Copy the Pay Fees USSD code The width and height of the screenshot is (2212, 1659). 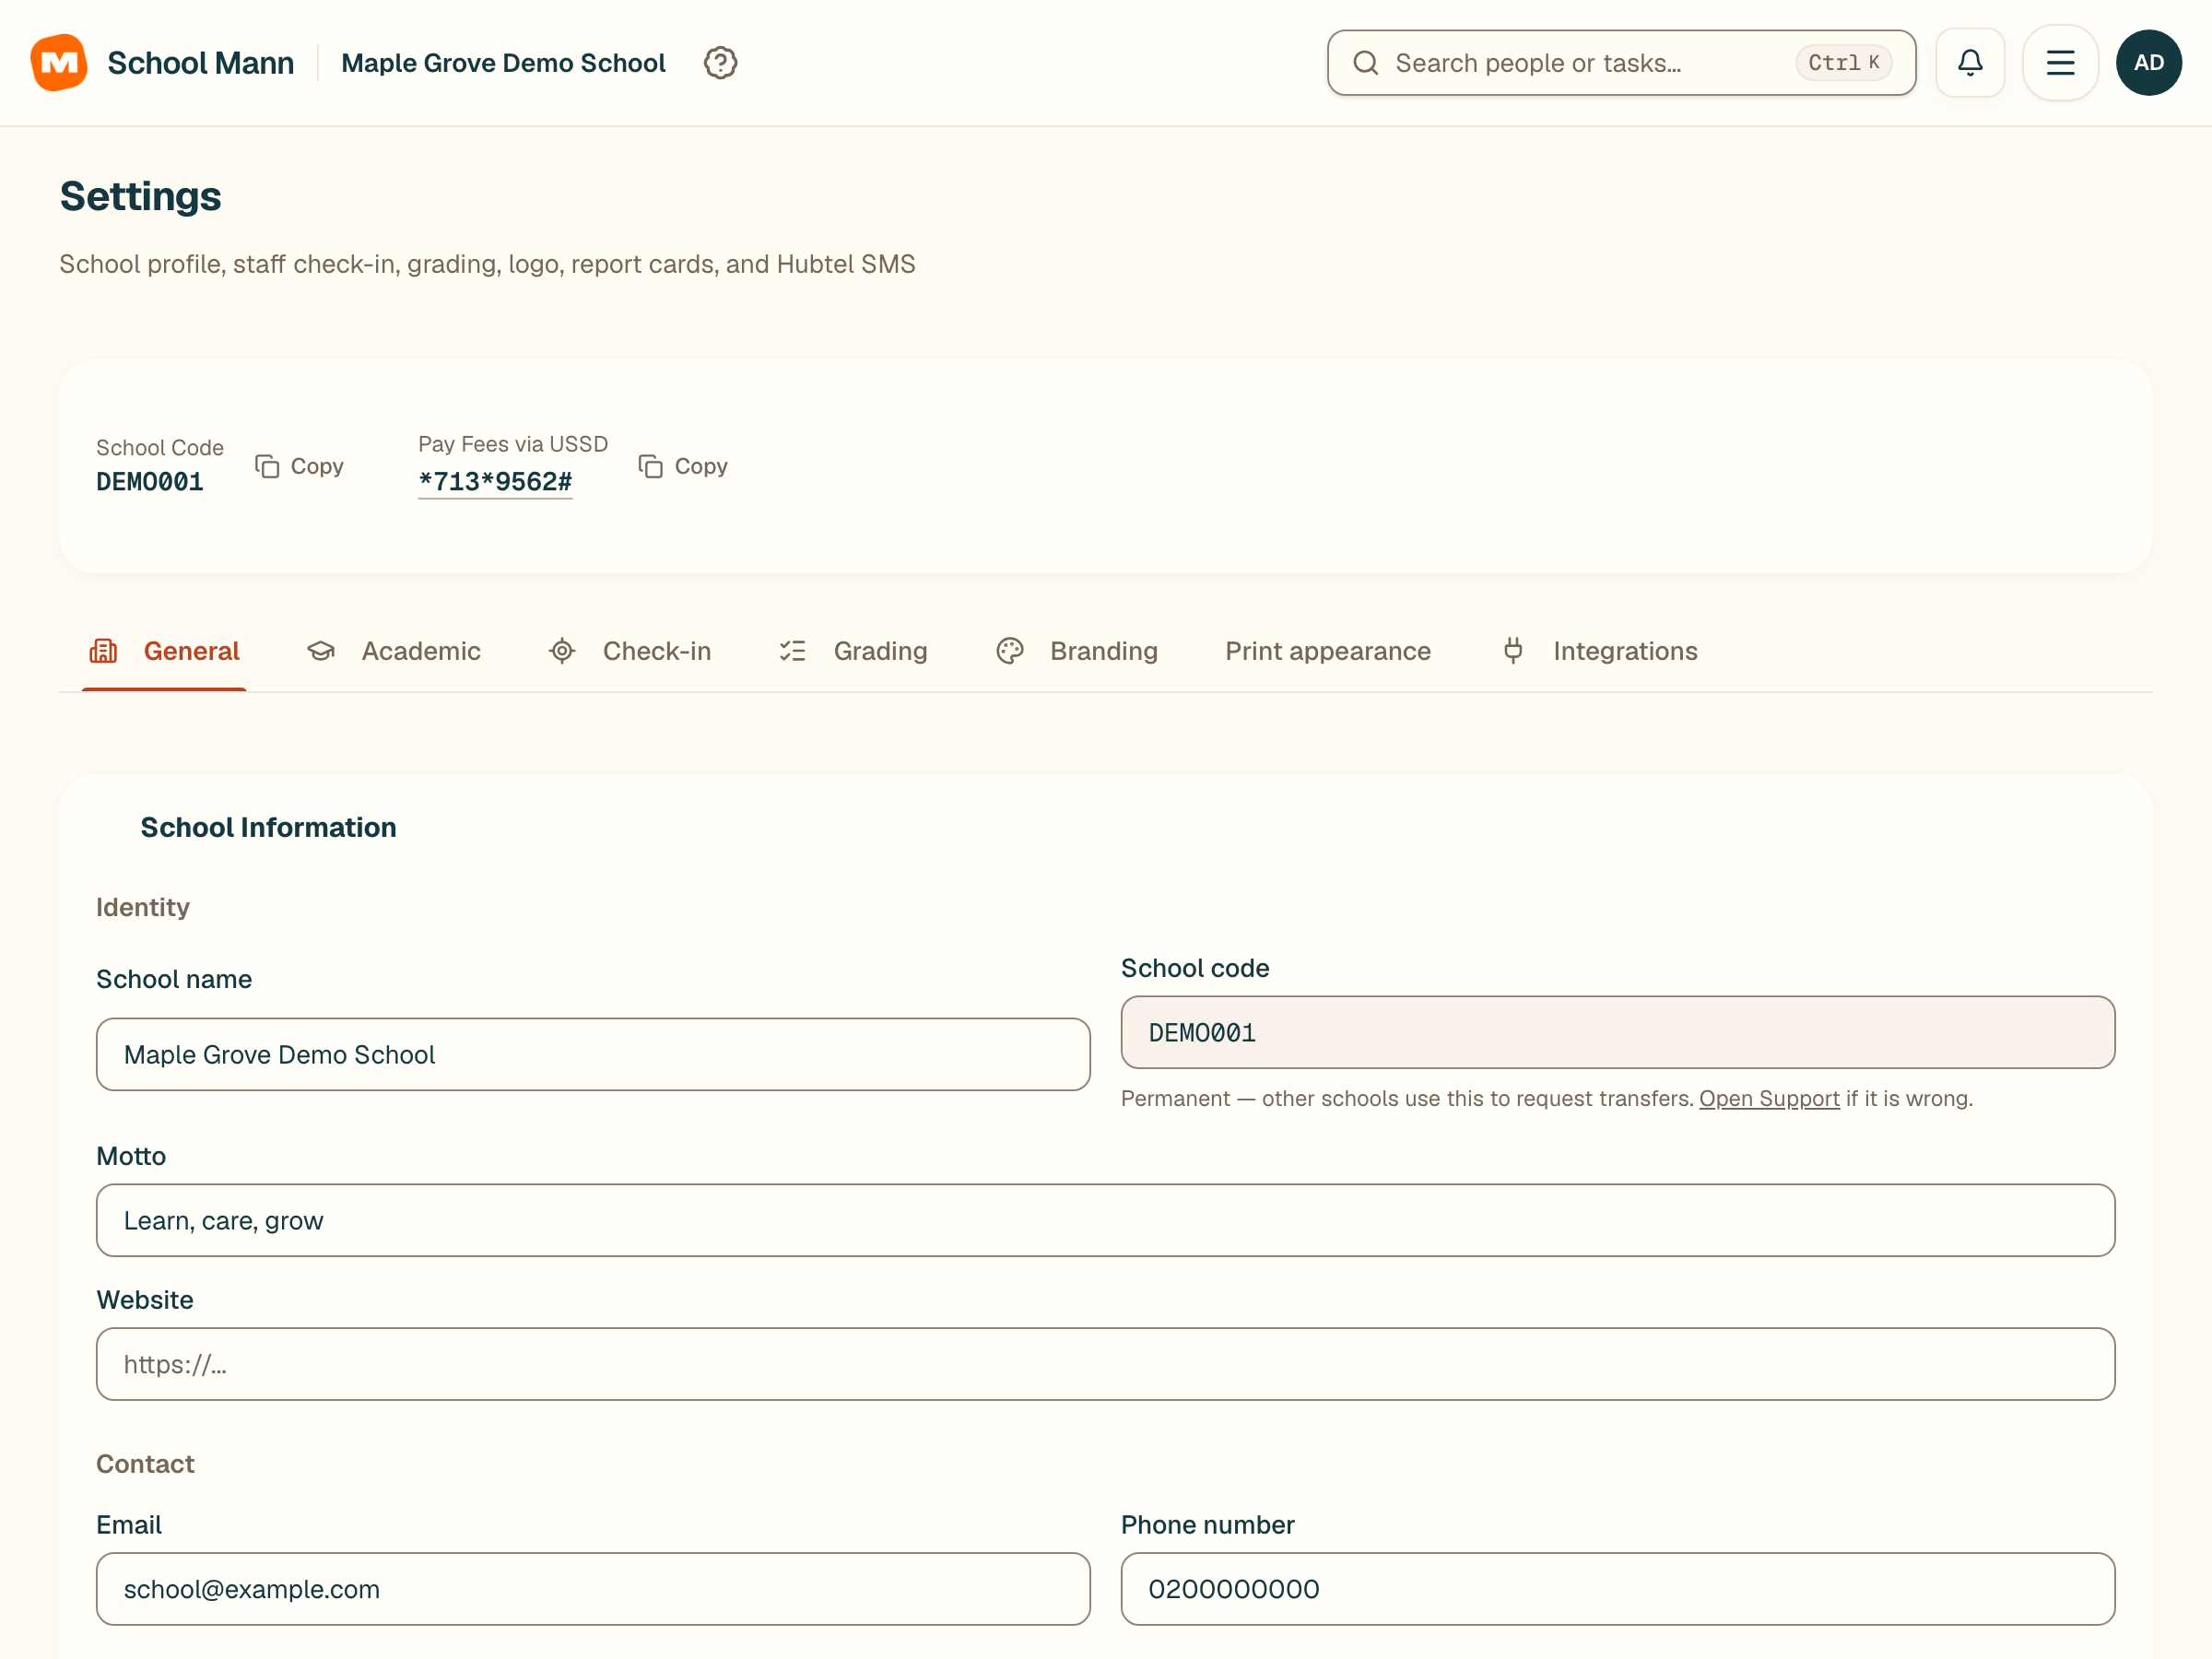click(x=684, y=466)
